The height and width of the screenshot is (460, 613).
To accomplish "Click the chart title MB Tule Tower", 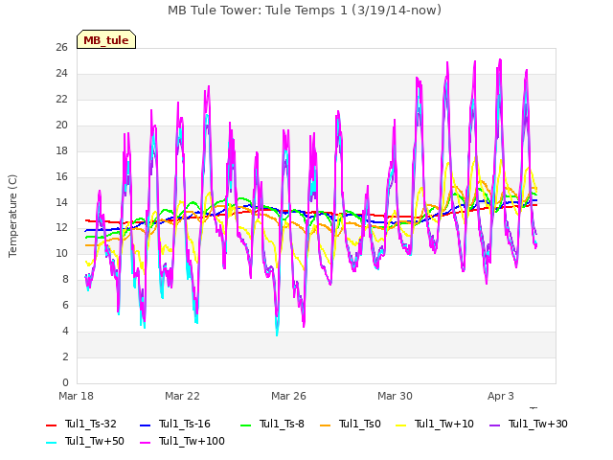I will (305, 10).
